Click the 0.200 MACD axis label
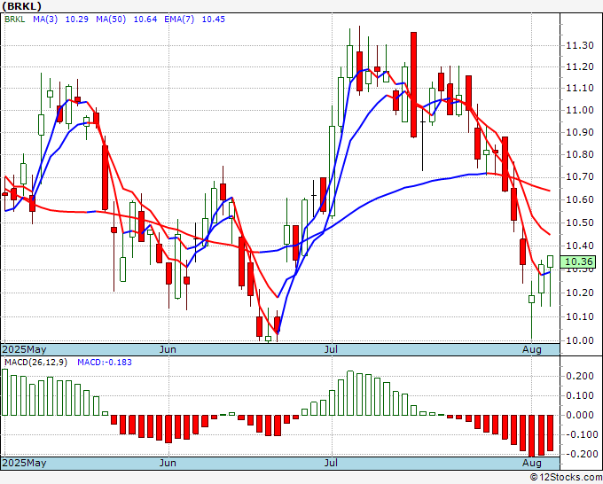 [x=580, y=376]
